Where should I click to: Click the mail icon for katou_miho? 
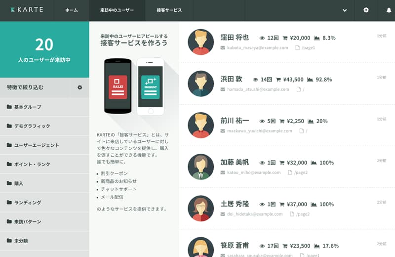pyautogui.click(x=223, y=172)
